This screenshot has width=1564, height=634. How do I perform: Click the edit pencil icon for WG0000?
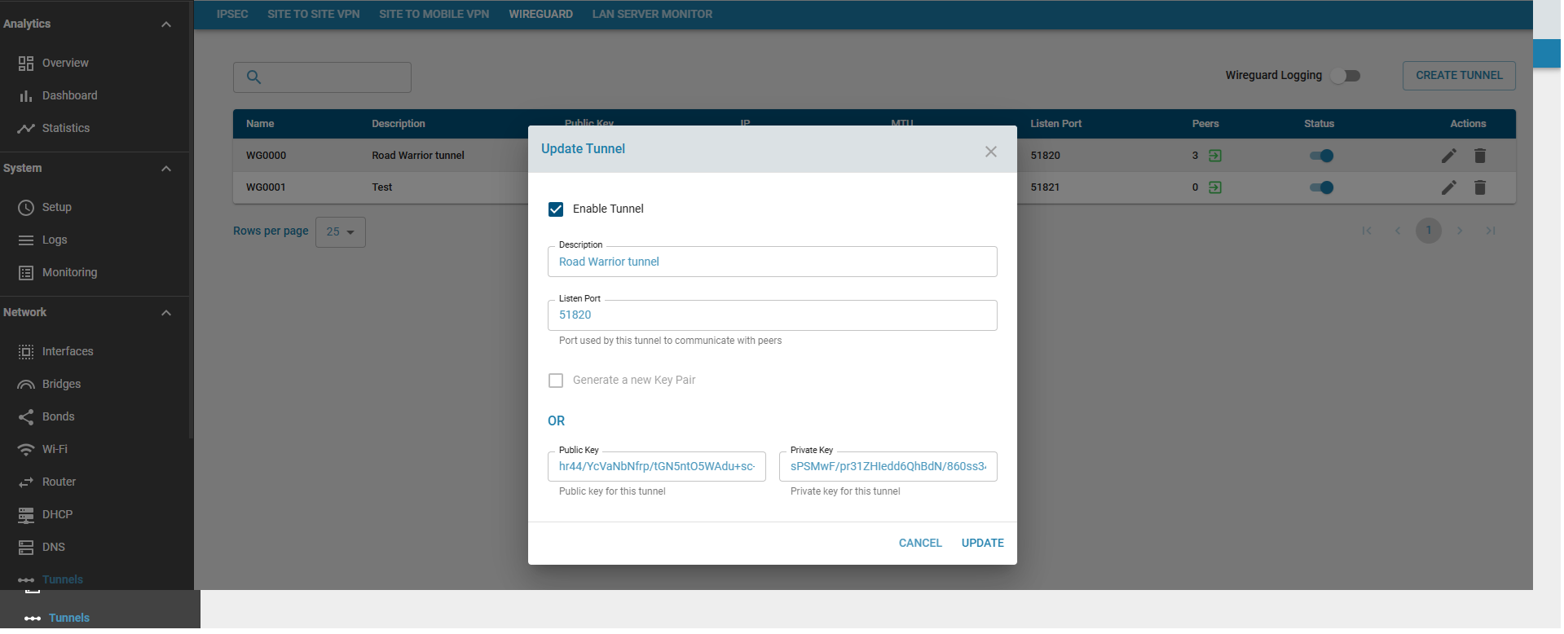tap(1448, 156)
